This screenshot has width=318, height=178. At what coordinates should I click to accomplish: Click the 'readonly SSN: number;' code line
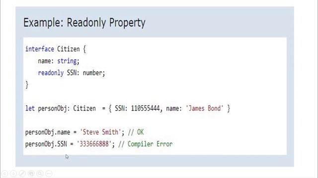tap(72, 73)
